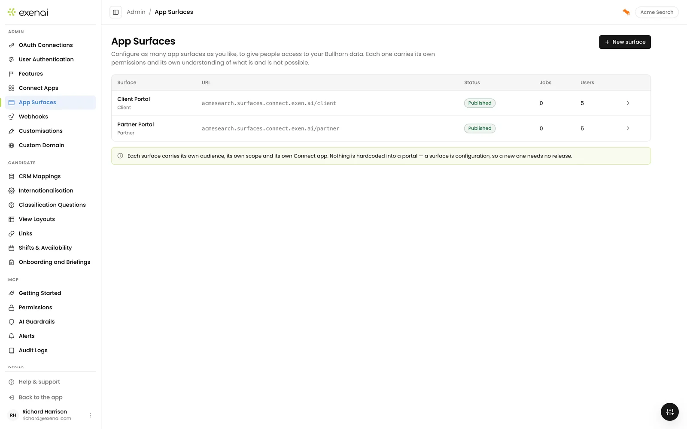Open Onboarding and Briefings
687x429 pixels.
51,262
